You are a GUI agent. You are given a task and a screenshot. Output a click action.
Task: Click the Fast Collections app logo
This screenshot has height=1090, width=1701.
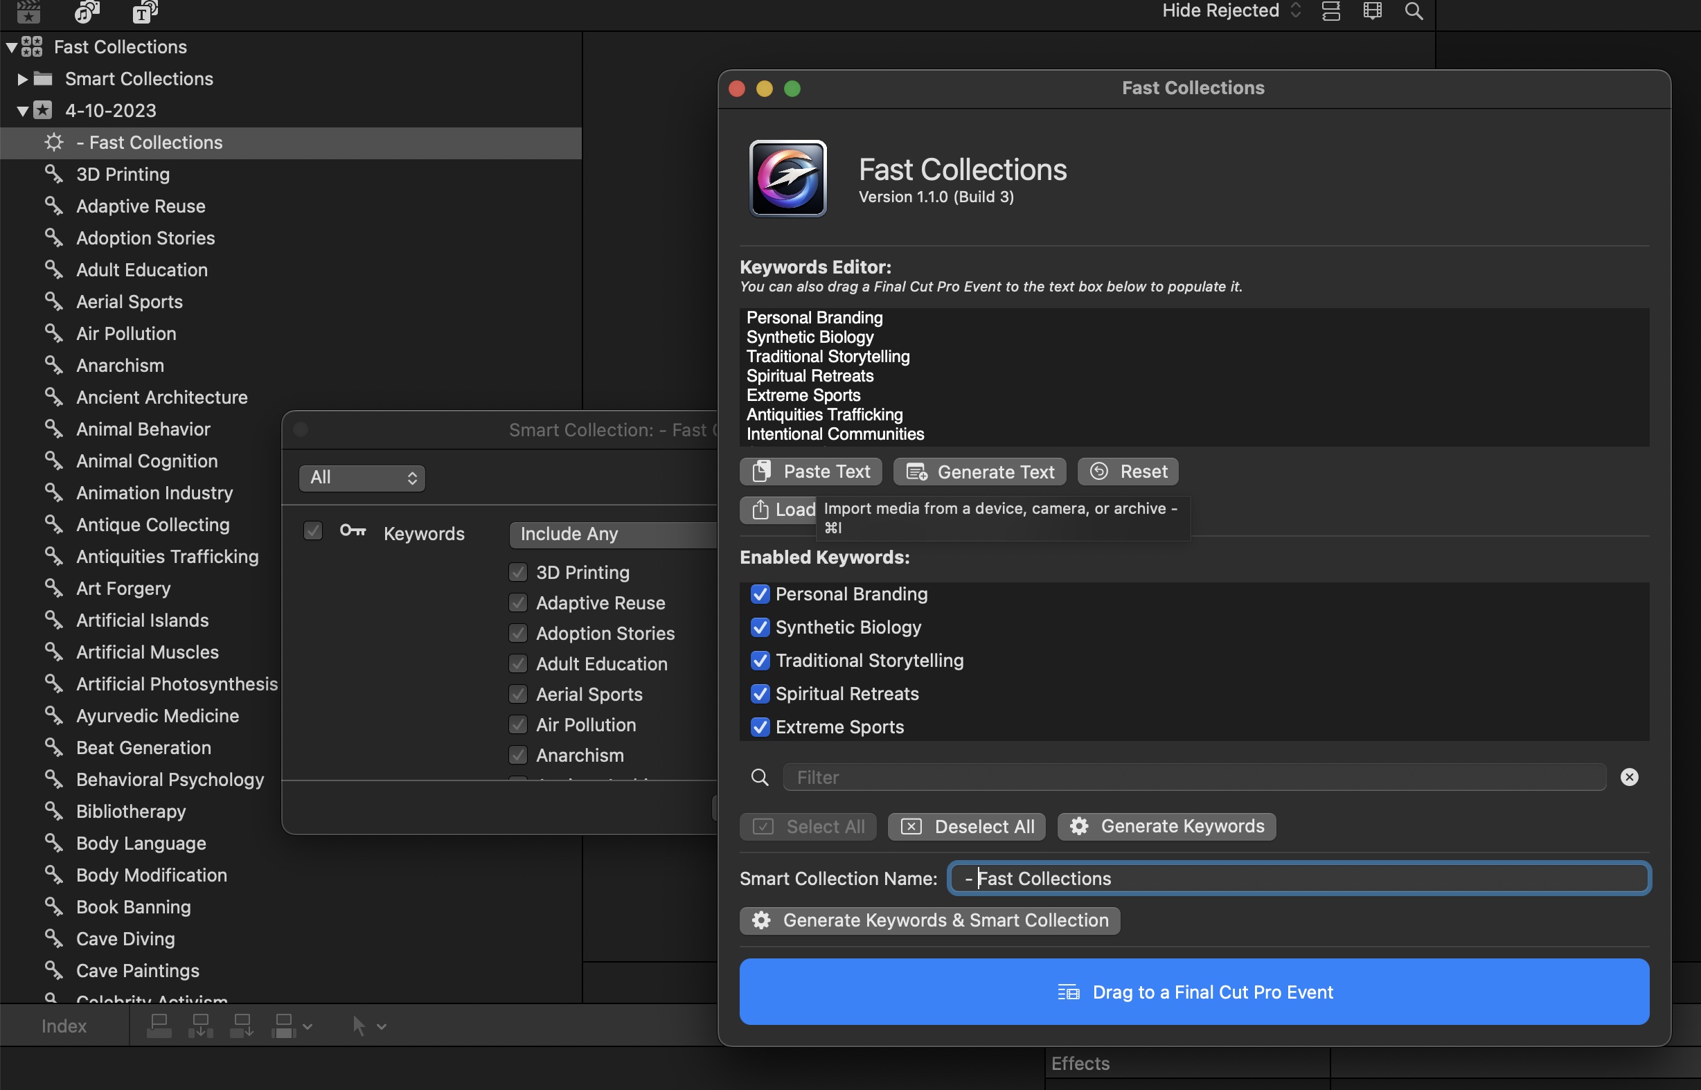(x=788, y=179)
